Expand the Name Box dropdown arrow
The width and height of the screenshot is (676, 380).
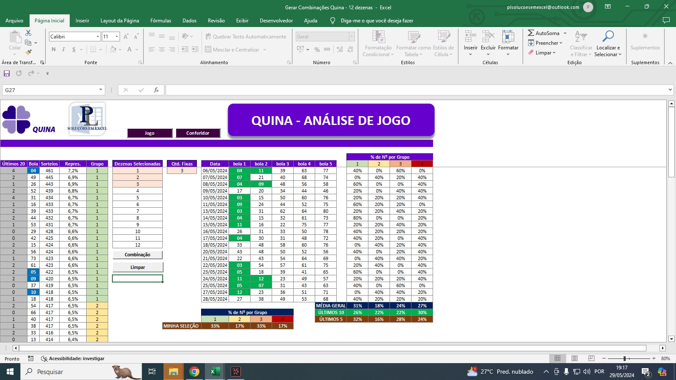(x=101, y=90)
